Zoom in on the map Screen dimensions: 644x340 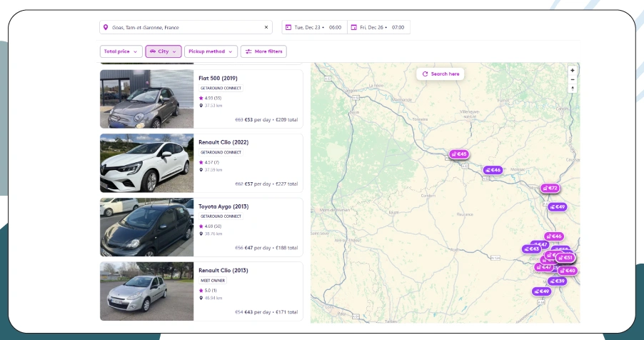(x=572, y=70)
